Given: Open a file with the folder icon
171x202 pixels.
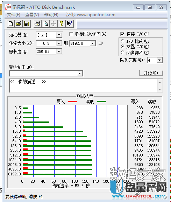Looking at the screenshot, I should coord(19,24).
